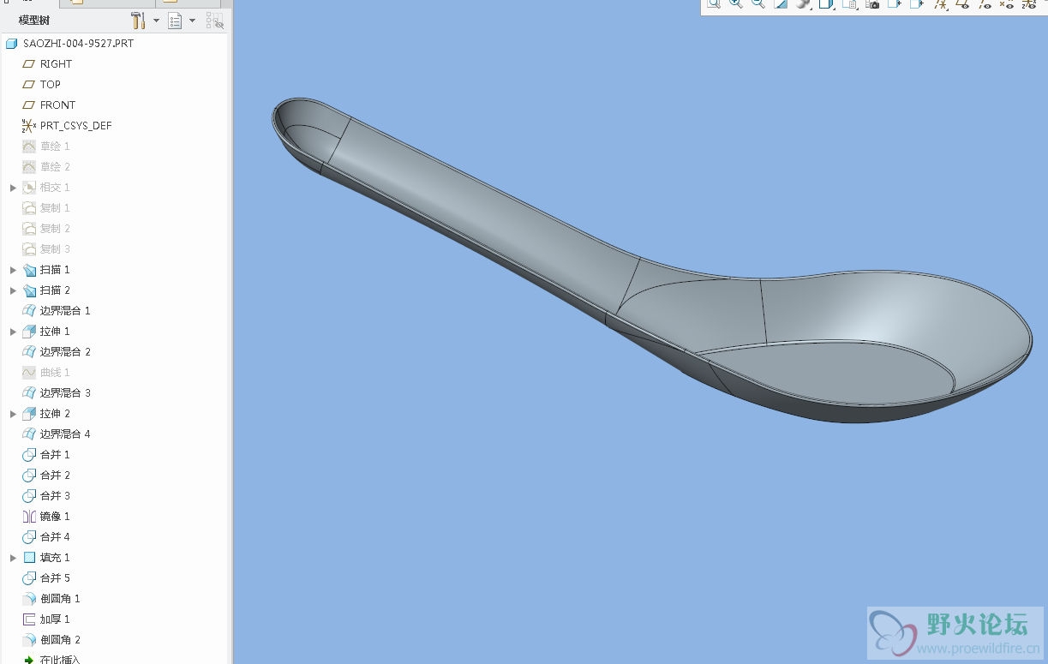Select the 合并 5 merge feature

click(x=46, y=577)
